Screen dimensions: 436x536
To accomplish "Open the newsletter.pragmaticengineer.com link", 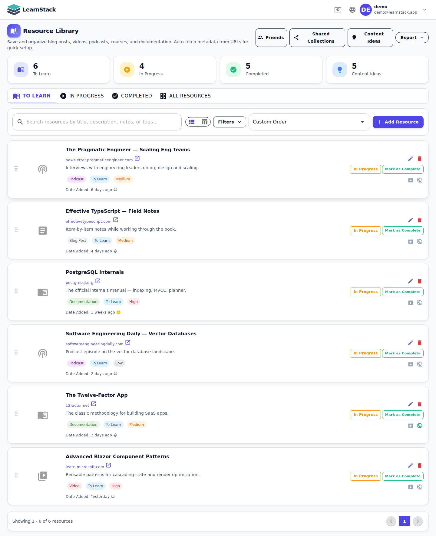I will coord(99,160).
